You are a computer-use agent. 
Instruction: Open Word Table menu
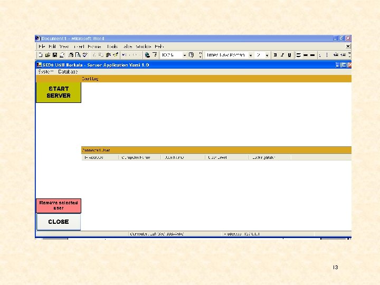pos(128,46)
